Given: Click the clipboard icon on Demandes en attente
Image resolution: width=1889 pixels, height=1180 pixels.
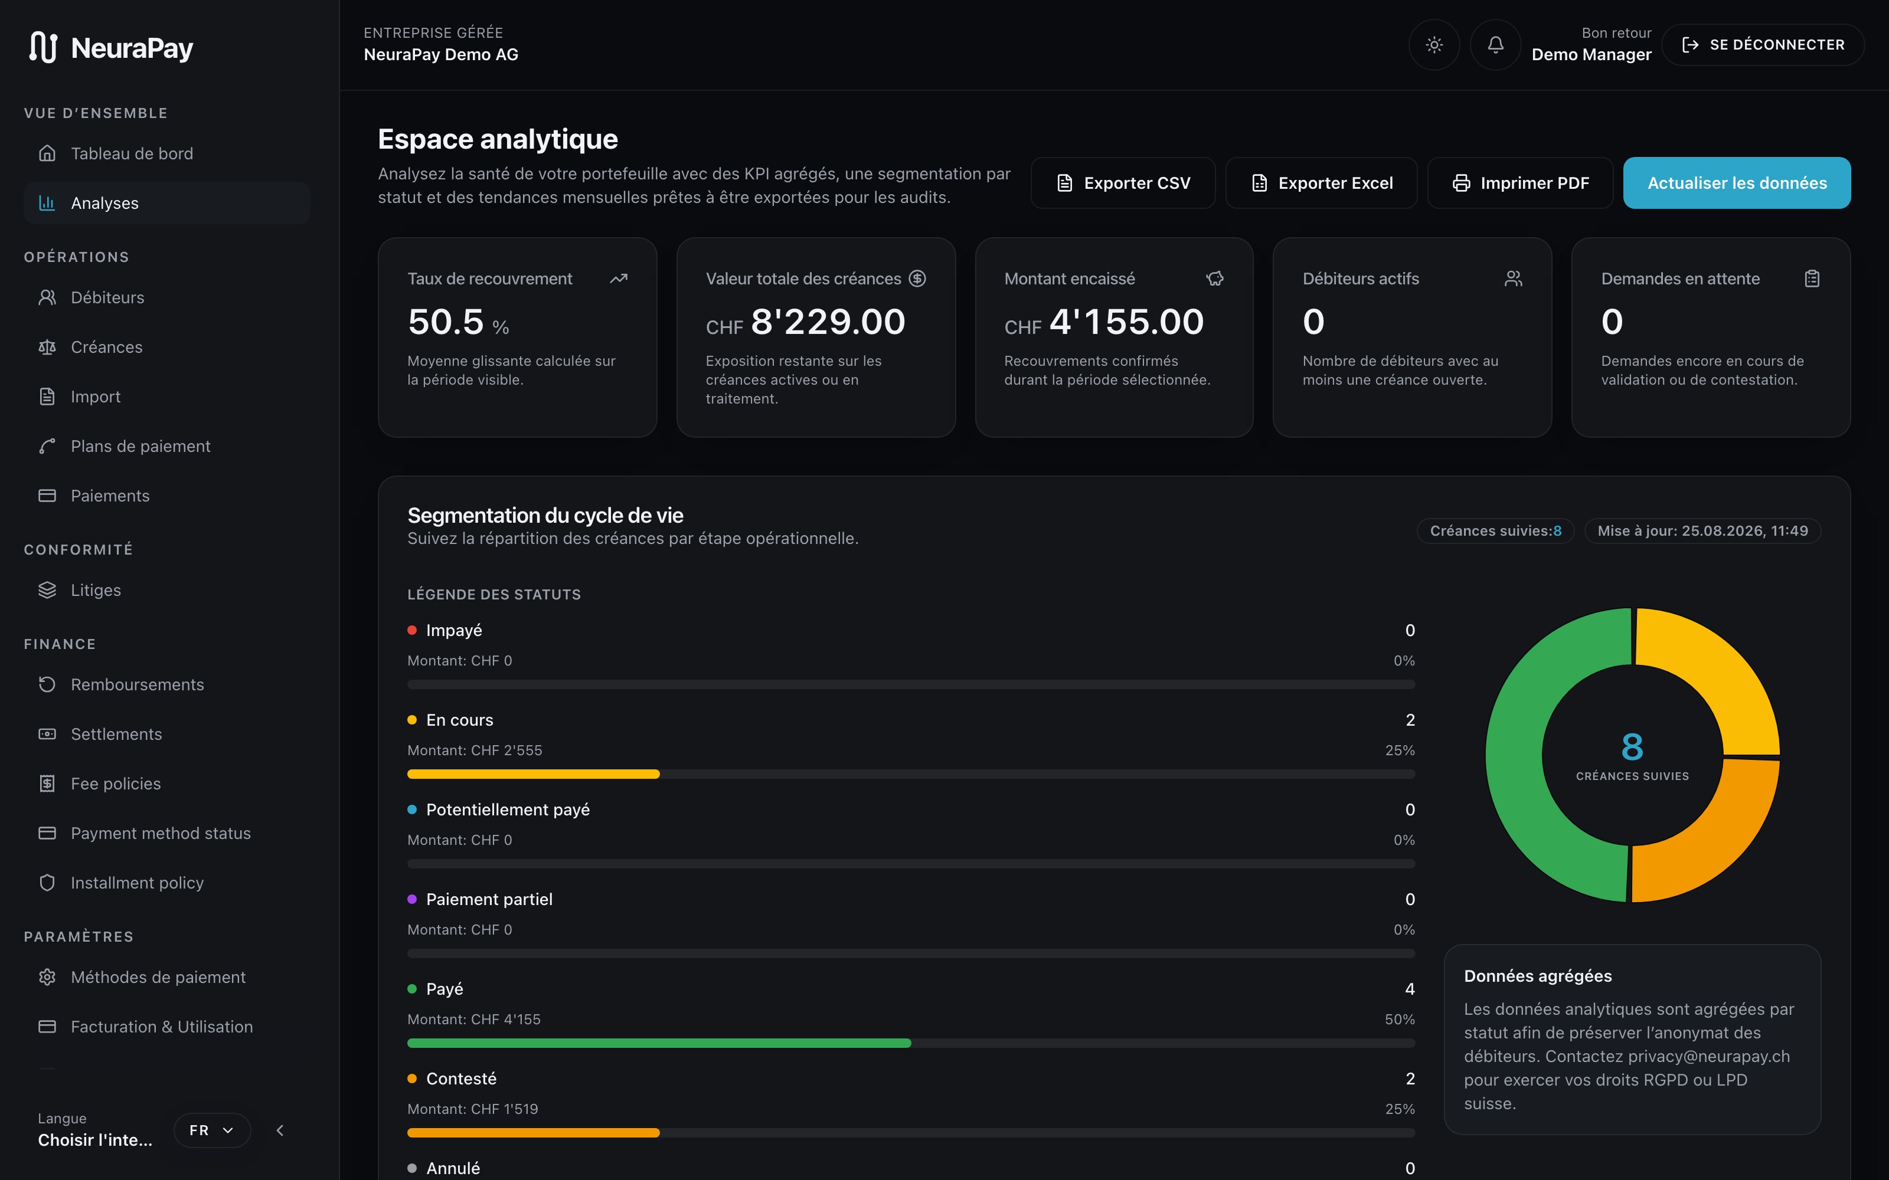Looking at the screenshot, I should (x=1812, y=278).
